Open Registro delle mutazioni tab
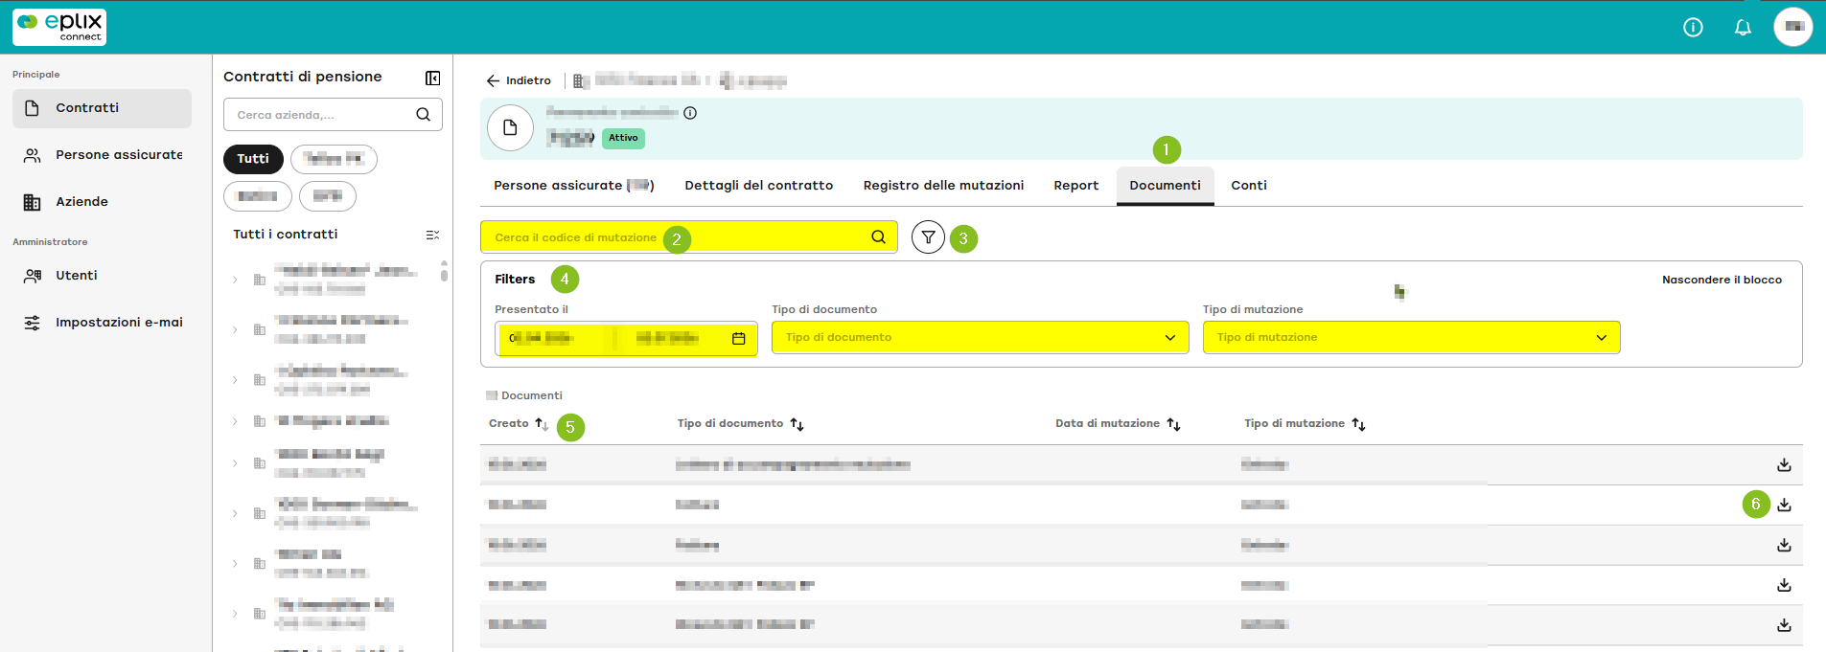1826x652 pixels. [x=943, y=186]
